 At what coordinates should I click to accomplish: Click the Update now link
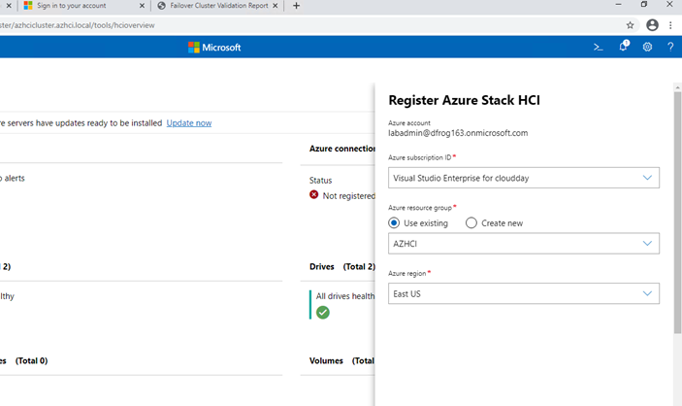click(x=189, y=123)
